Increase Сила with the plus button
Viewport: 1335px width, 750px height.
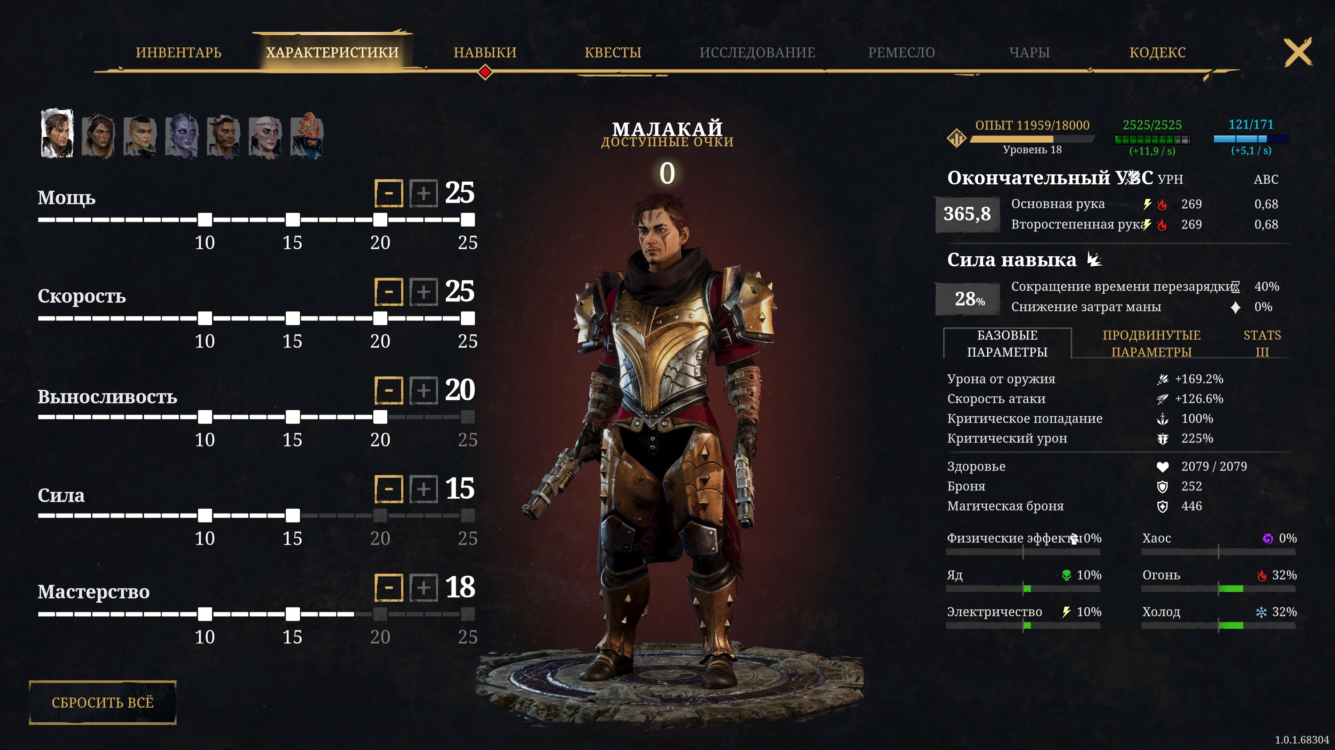[x=424, y=489]
